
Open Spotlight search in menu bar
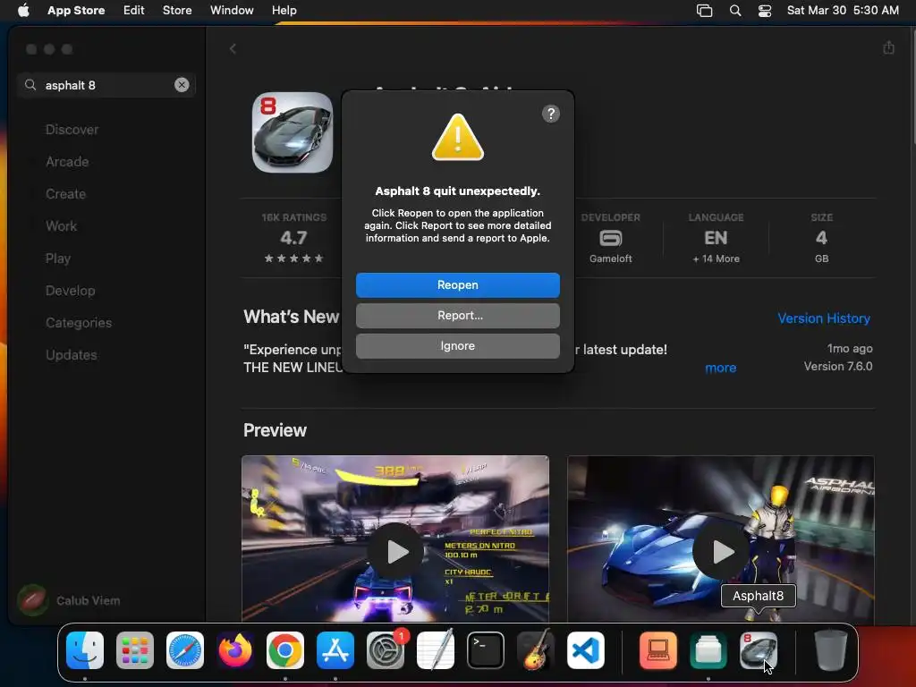pyautogui.click(x=735, y=11)
